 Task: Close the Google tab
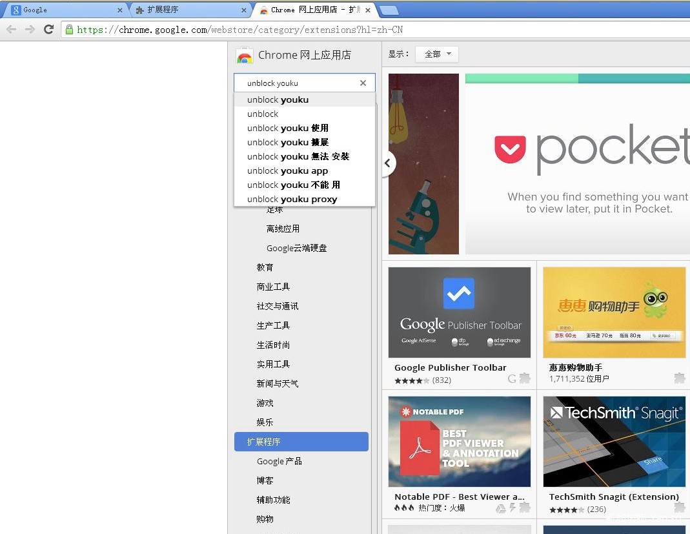pyautogui.click(x=119, y=10)
